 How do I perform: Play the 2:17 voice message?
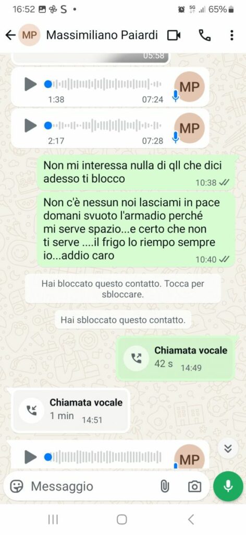[30, 125]
